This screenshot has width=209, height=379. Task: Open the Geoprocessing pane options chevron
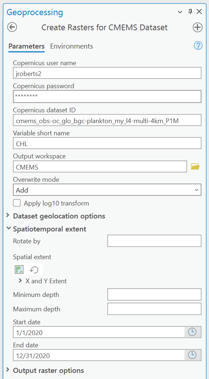point(180,12)
